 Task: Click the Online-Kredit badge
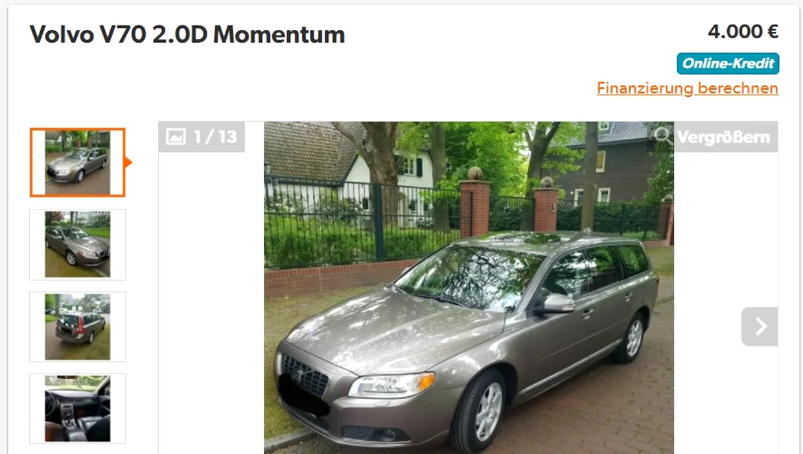tap(728, 64)
